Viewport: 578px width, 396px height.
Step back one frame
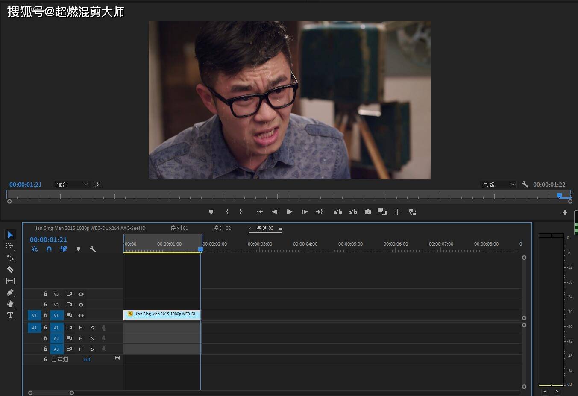click(x=275, y=212)
